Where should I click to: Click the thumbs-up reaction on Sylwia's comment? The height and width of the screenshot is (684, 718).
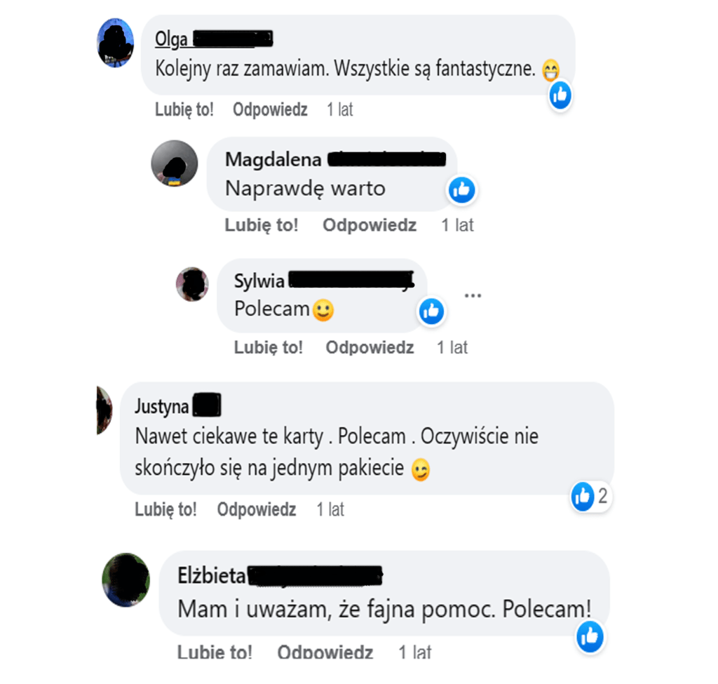pos(431,311)
